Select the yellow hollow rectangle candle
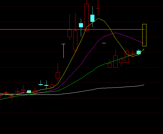163x134 pixels. point(144,35)
